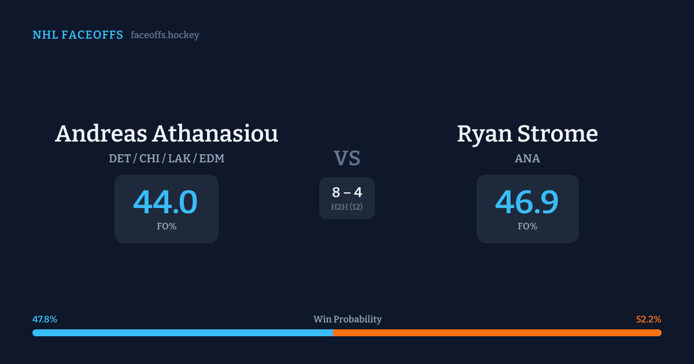Click the 52.2% win probability value
The width and height of the screenshot is (694, 364).
[x=648, y=320]
